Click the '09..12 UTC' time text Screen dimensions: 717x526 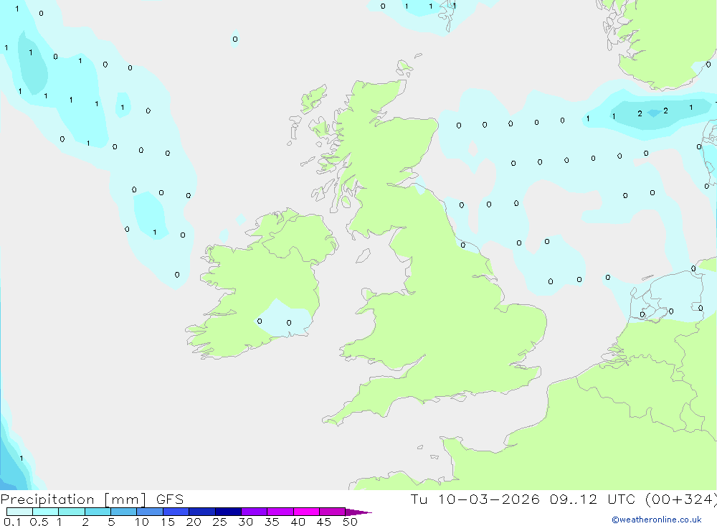[593, 499]
